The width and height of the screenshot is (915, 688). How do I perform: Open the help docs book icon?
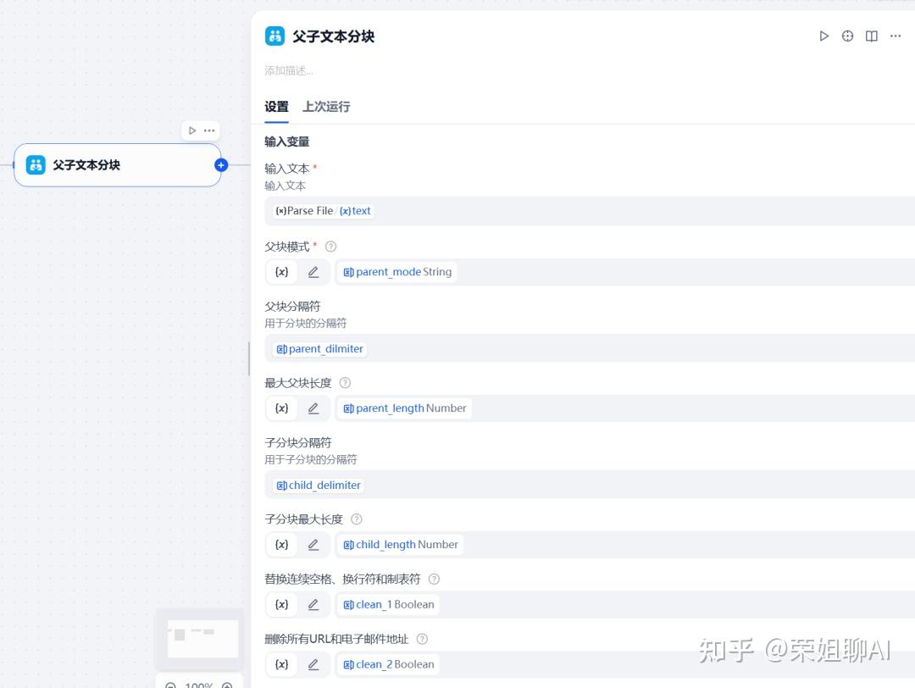(871, 36)
